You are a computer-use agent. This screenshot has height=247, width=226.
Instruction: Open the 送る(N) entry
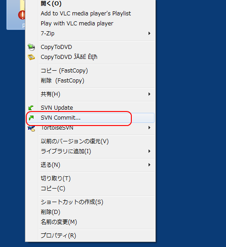[90, 165]
